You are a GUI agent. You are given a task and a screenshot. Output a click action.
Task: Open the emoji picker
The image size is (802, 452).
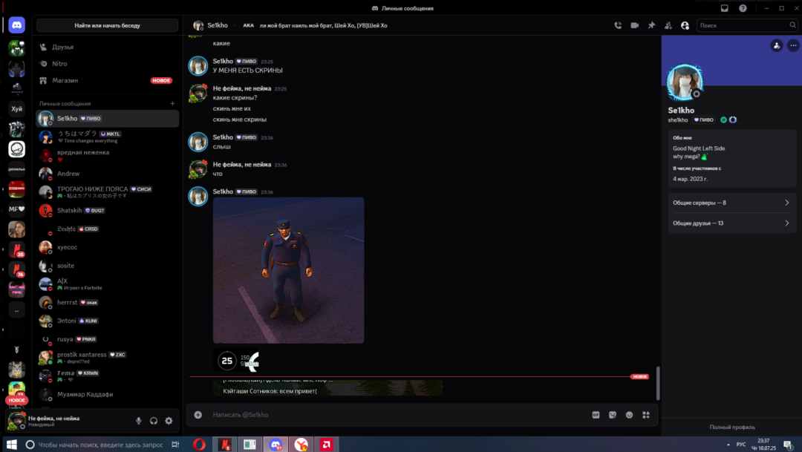[x=629, y=415]
